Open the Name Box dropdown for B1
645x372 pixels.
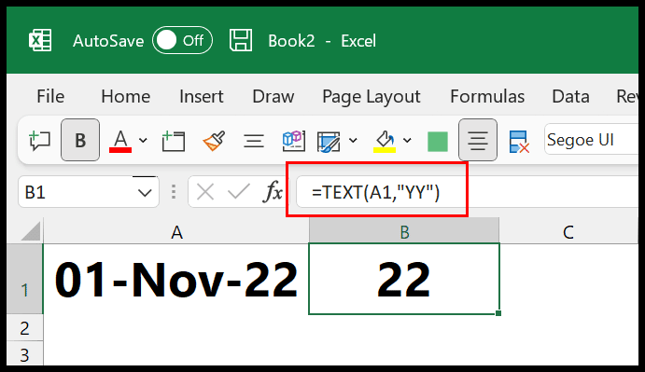tap(145, 192)
